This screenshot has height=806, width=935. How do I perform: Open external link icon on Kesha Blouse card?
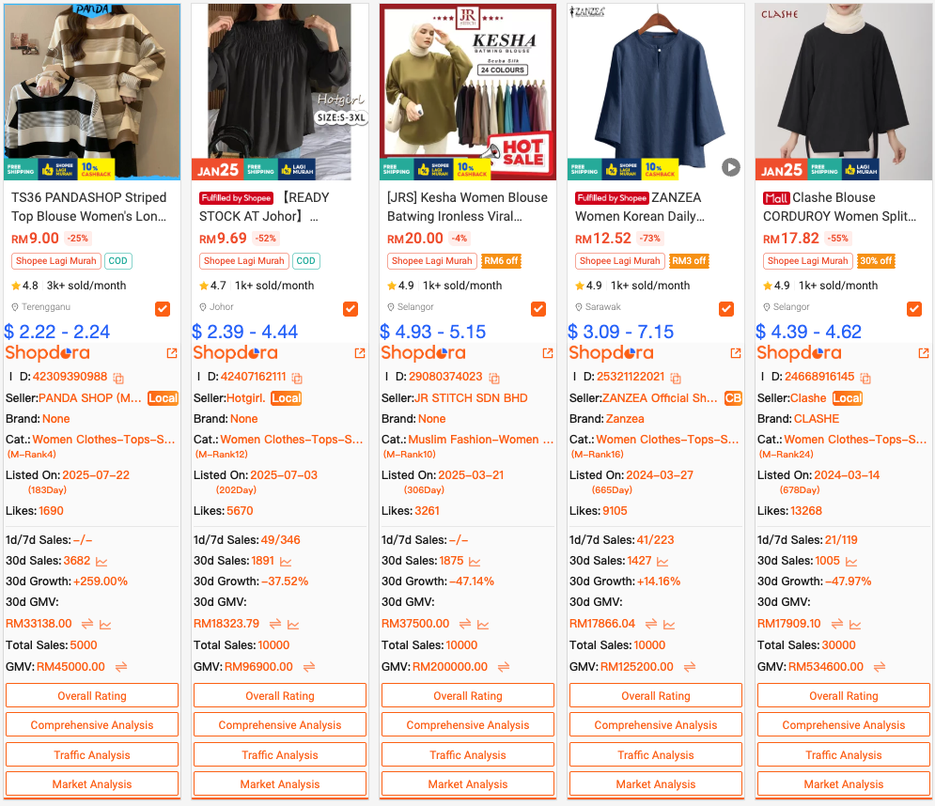click(548, 353)
